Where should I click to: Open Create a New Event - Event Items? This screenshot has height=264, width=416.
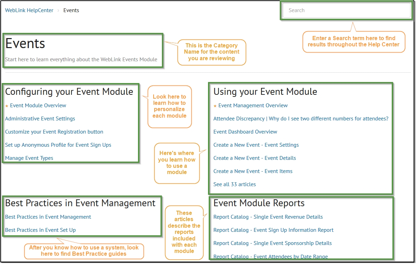(253, 171)
